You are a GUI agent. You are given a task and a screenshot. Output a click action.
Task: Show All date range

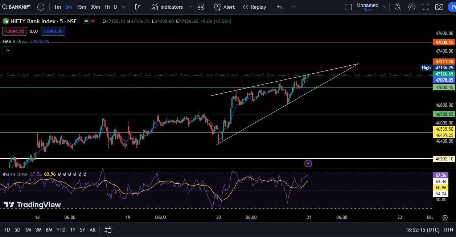coord(93,230)
